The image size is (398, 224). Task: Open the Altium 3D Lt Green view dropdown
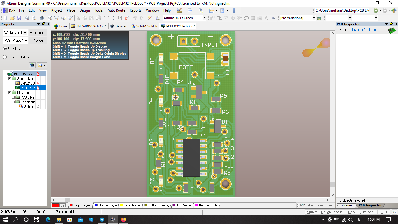(x=204, y=18)
